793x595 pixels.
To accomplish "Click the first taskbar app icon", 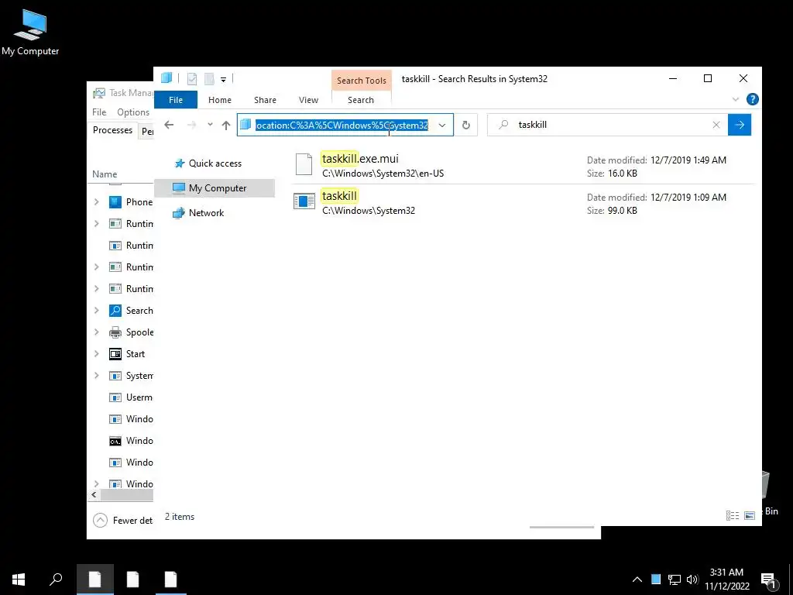I will [95, 580].
